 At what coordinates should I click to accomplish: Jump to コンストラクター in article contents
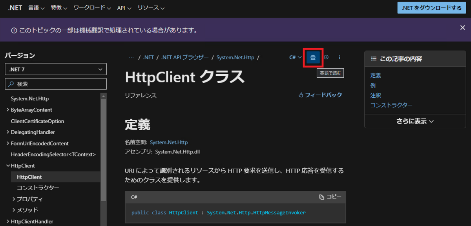point(391,105)
